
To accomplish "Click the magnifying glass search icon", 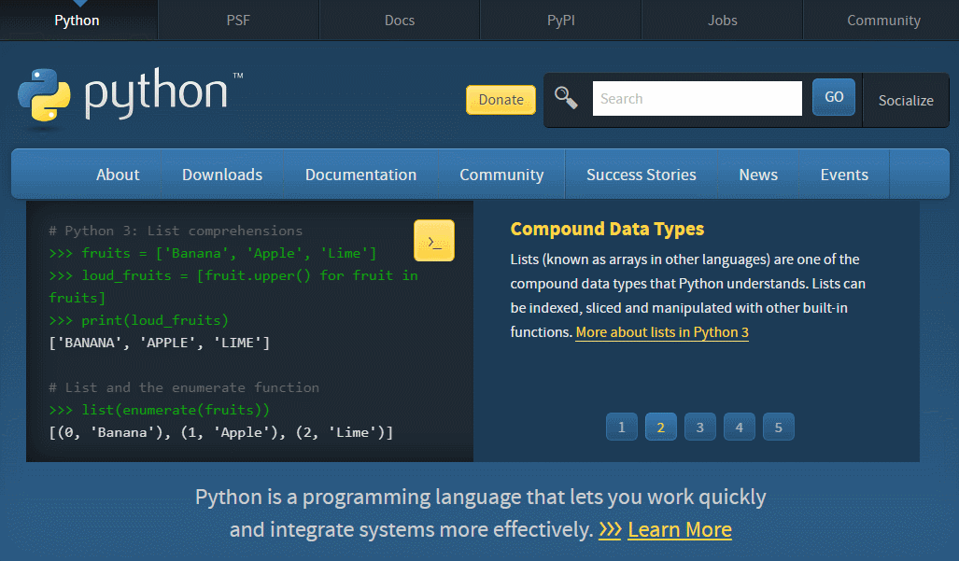I will click(566, 98).
